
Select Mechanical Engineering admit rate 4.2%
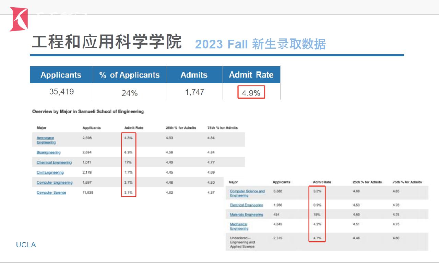point(317,224)
